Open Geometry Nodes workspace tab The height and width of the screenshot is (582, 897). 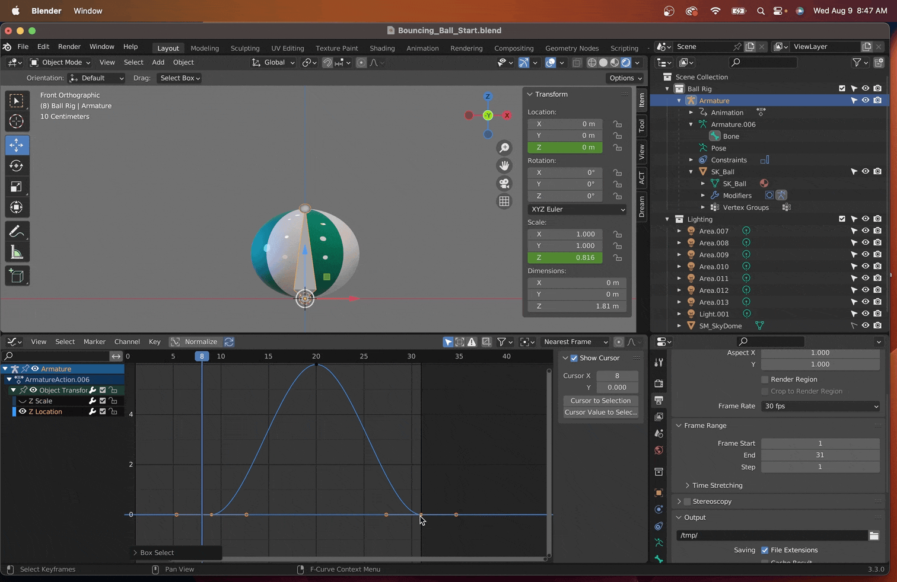click(572, 48)
